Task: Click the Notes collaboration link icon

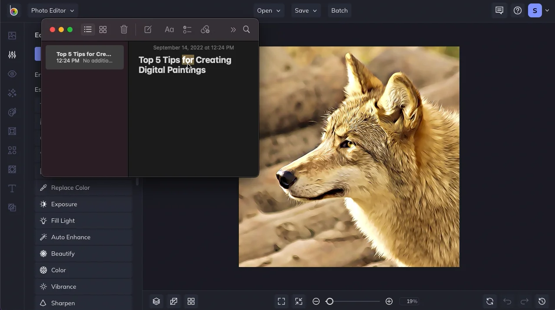Action: pos(205,30)
